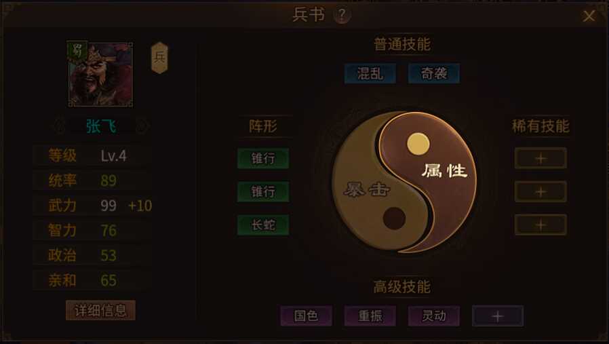Add a skill in the empty 高级技能 slot
609x344 pixels.
point(498,316)
